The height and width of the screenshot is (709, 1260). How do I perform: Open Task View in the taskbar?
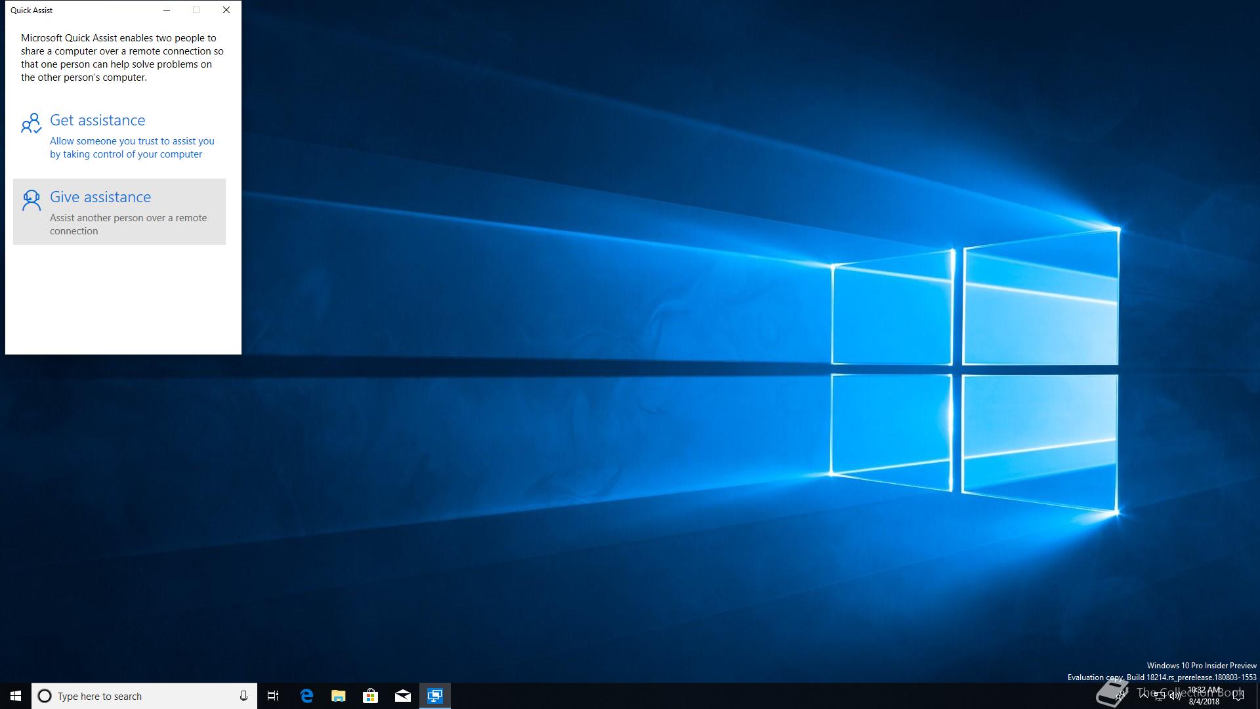pos(273,696)
